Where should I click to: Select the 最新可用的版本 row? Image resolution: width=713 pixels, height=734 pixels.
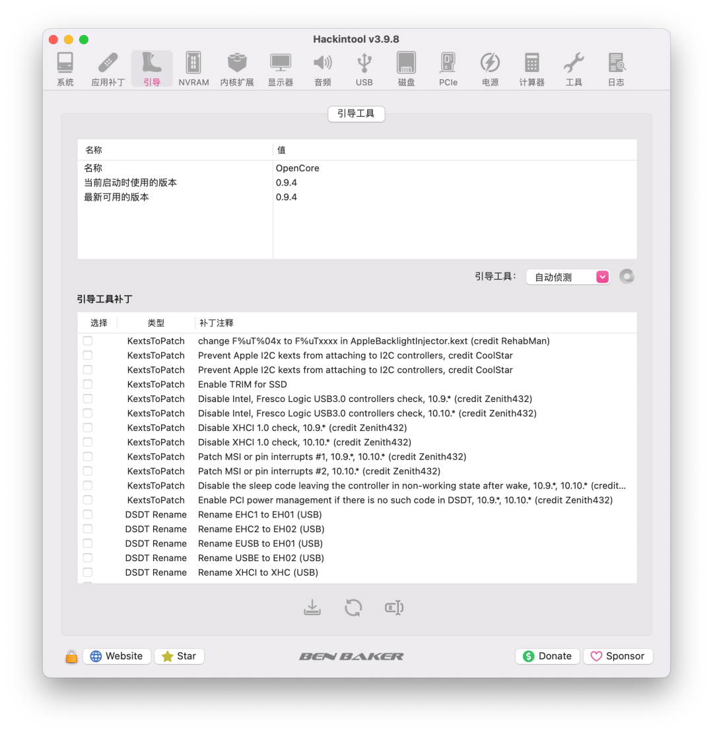356,197
